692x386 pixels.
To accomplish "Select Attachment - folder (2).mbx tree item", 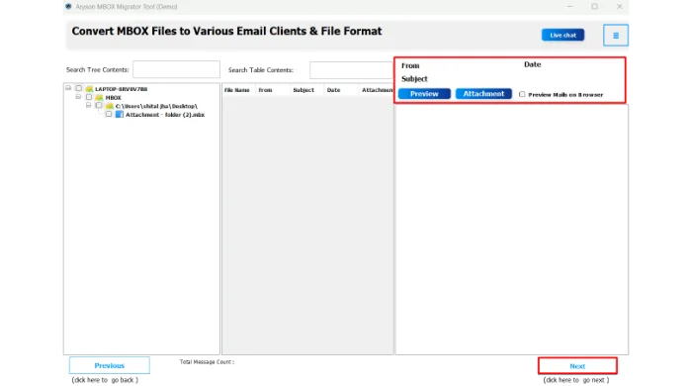I will [x=165, y=115].
